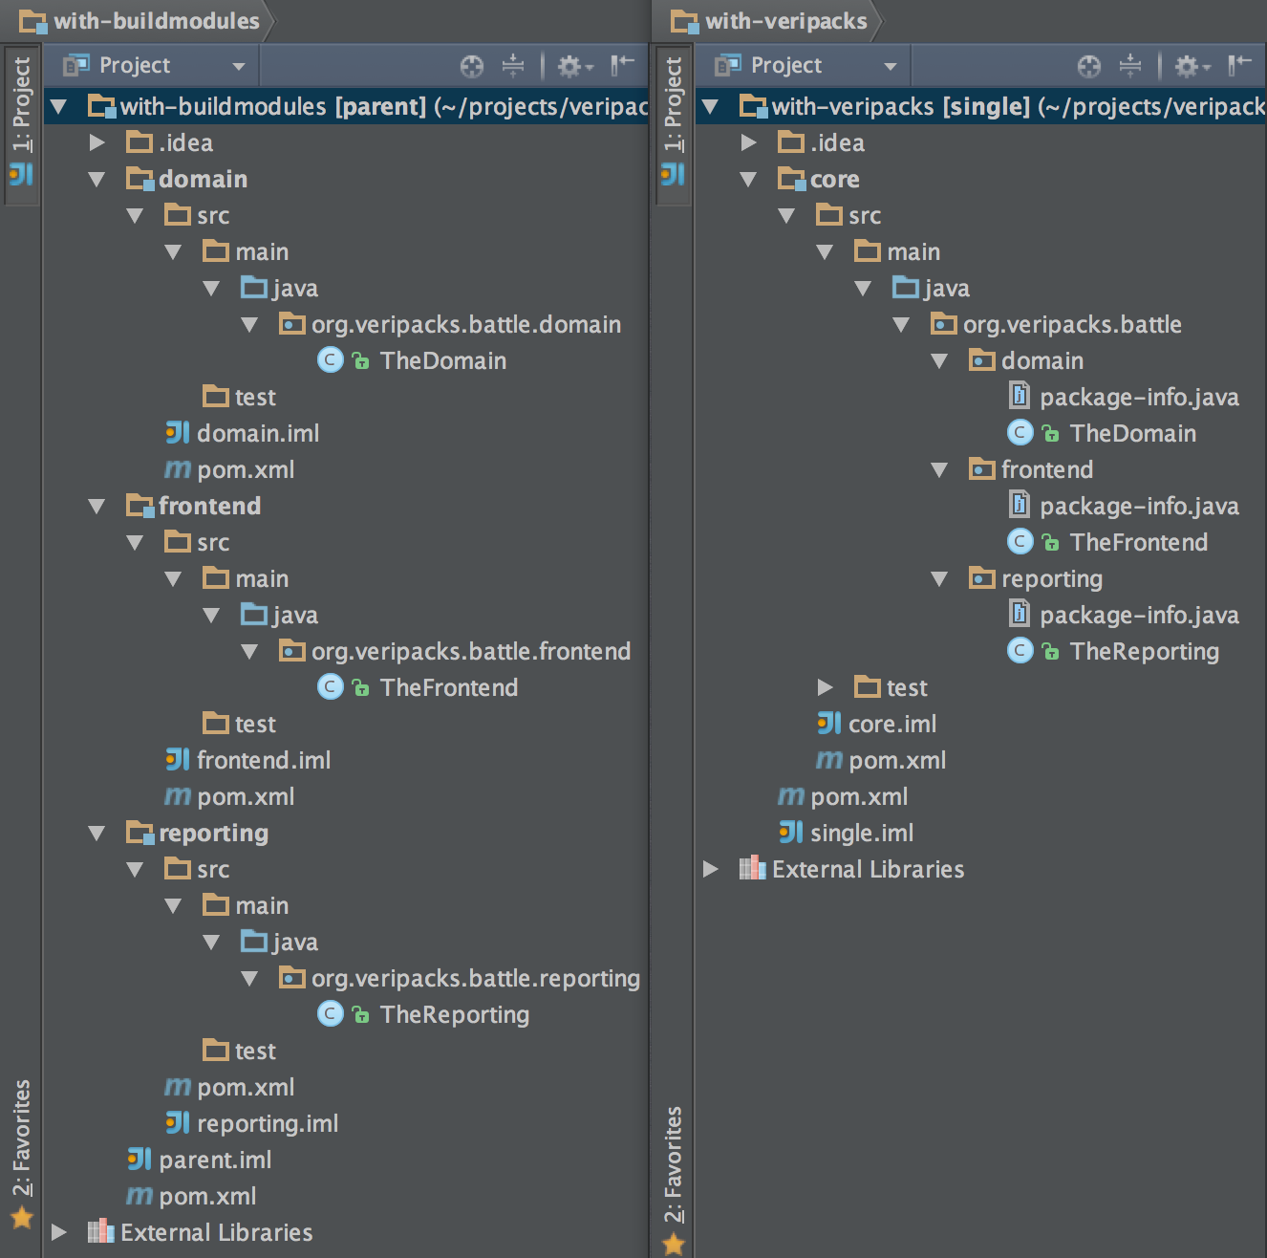1267x1258 pixels.
Task: Click the domain.iml module file icon
Action: (x=177, y=433)
